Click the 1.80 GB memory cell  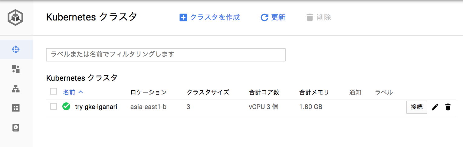point(310,107)
